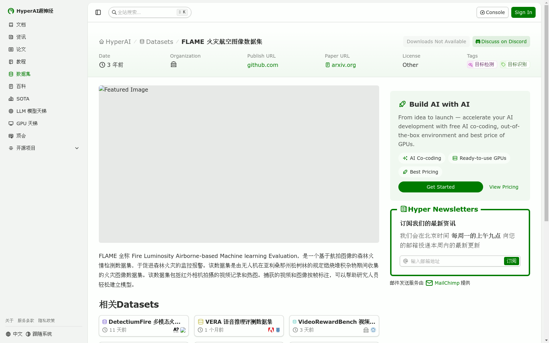Image resolution: width=549 pixels, height=343 pixels.
Task: Click the LLM 模型天梯 chip icon
Action: pos(11,111)
